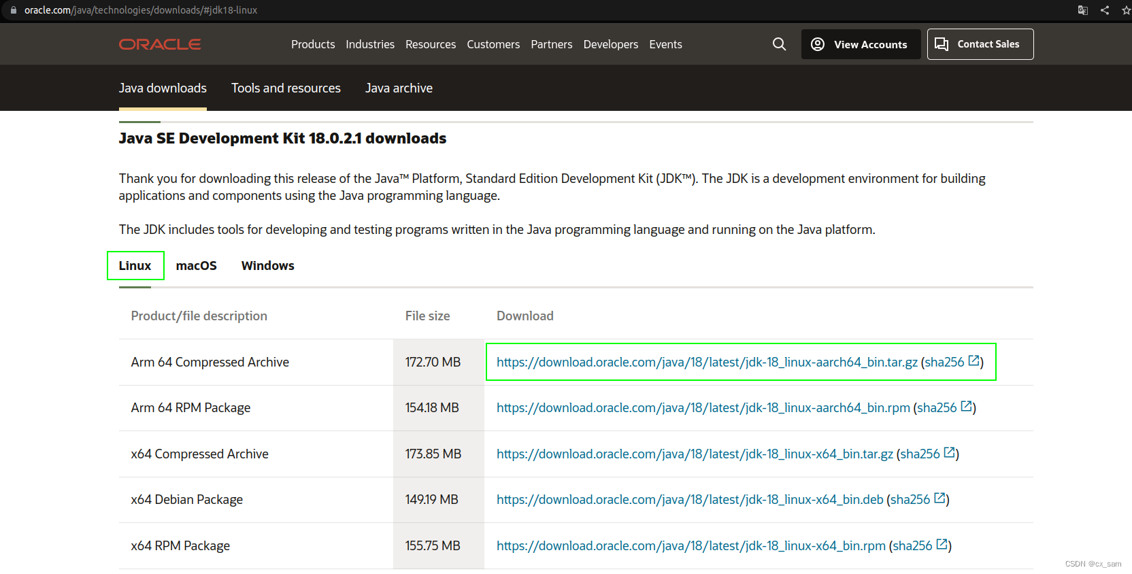Click 'x64 RPM Package' row text

(180, 545)
